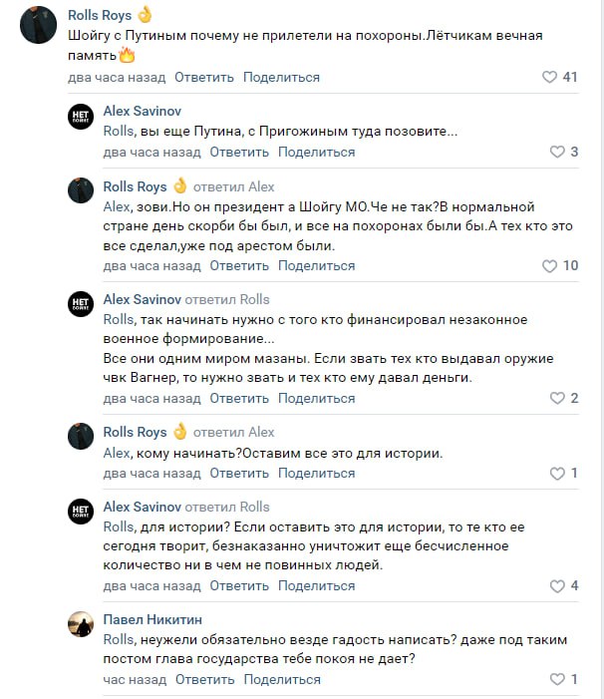Open Павел Никитин's profile name link

[x=151, y=619]
